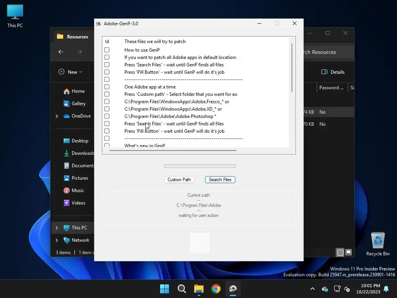
Task: Launch Google Chrome from the taskbar
Action: pyautogui.click(x=216, y=289)
